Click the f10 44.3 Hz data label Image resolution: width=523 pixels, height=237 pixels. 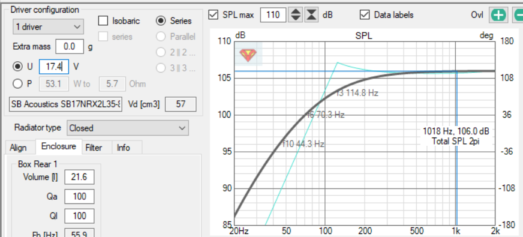click(x=303, y=144)
